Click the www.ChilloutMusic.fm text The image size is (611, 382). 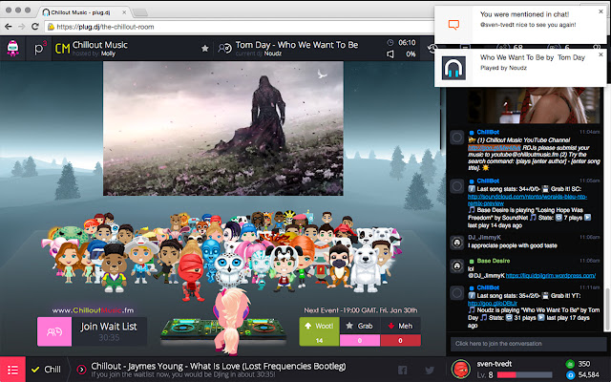94,310
